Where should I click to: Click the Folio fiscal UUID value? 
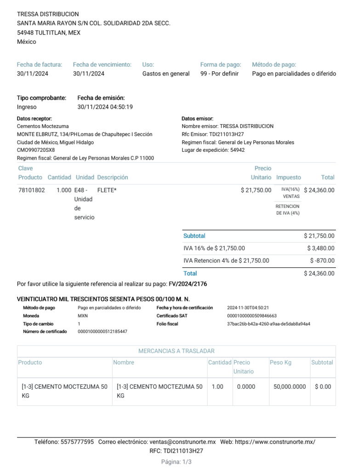tap(268, 324)
